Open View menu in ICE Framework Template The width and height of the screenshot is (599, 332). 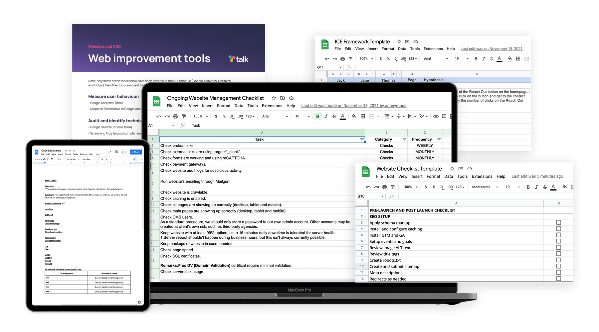359,49
